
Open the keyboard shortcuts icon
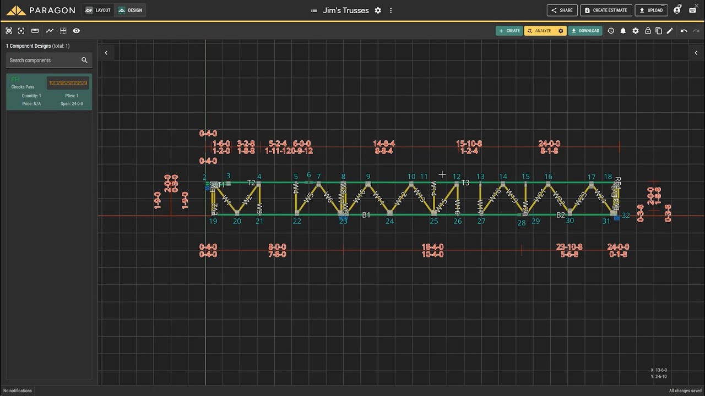693,10
